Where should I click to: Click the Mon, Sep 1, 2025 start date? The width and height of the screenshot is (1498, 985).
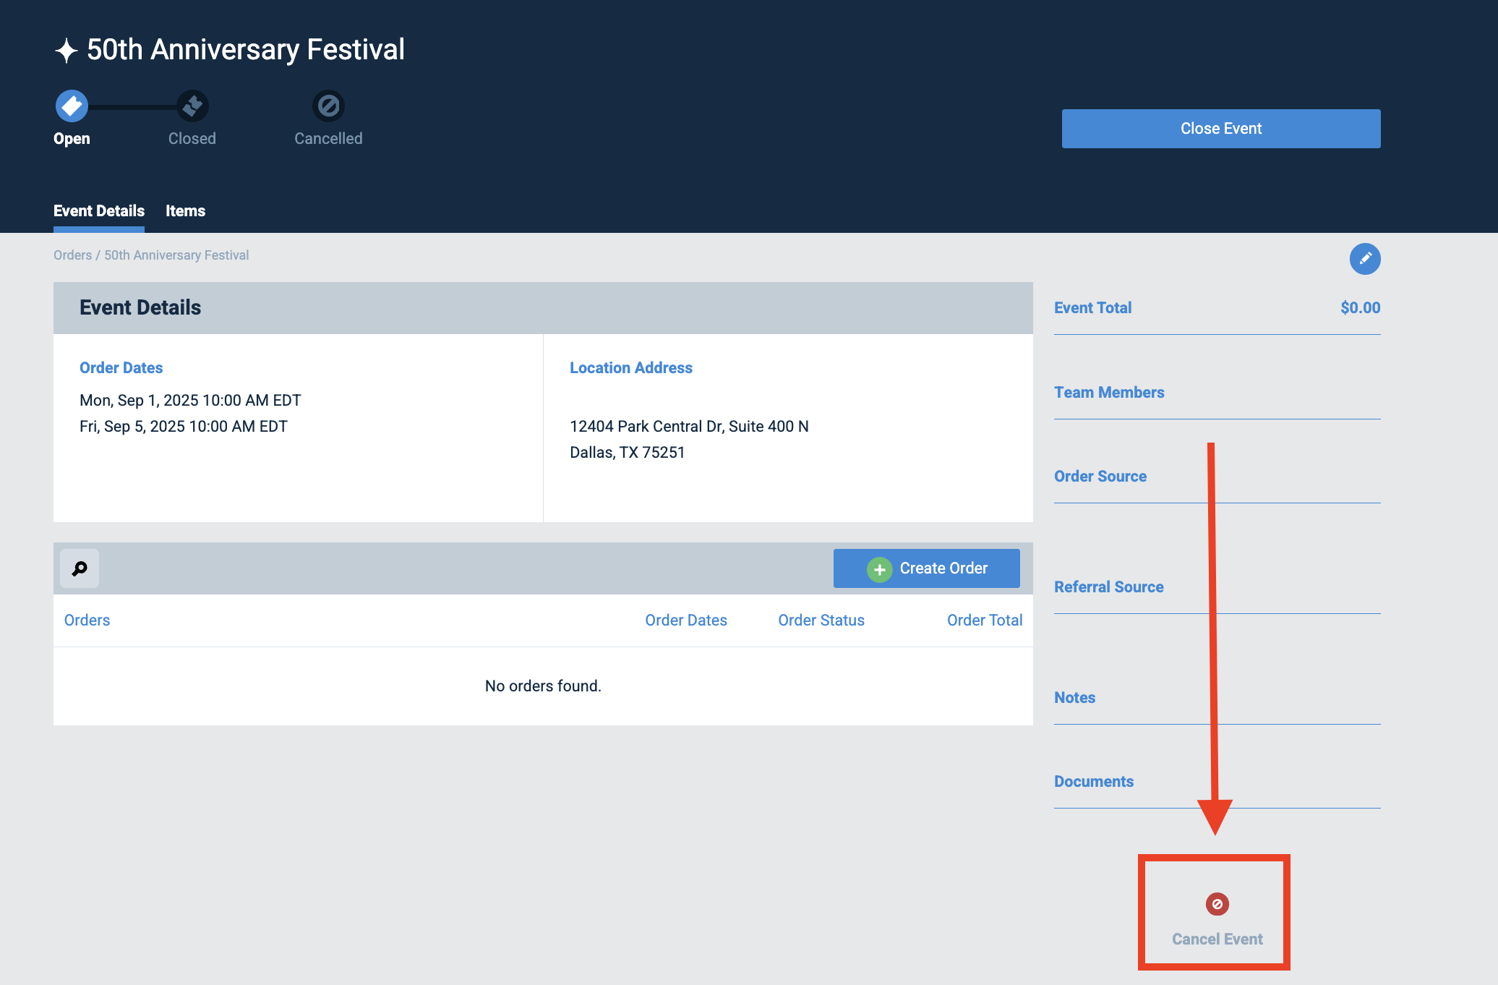(190, 401)
